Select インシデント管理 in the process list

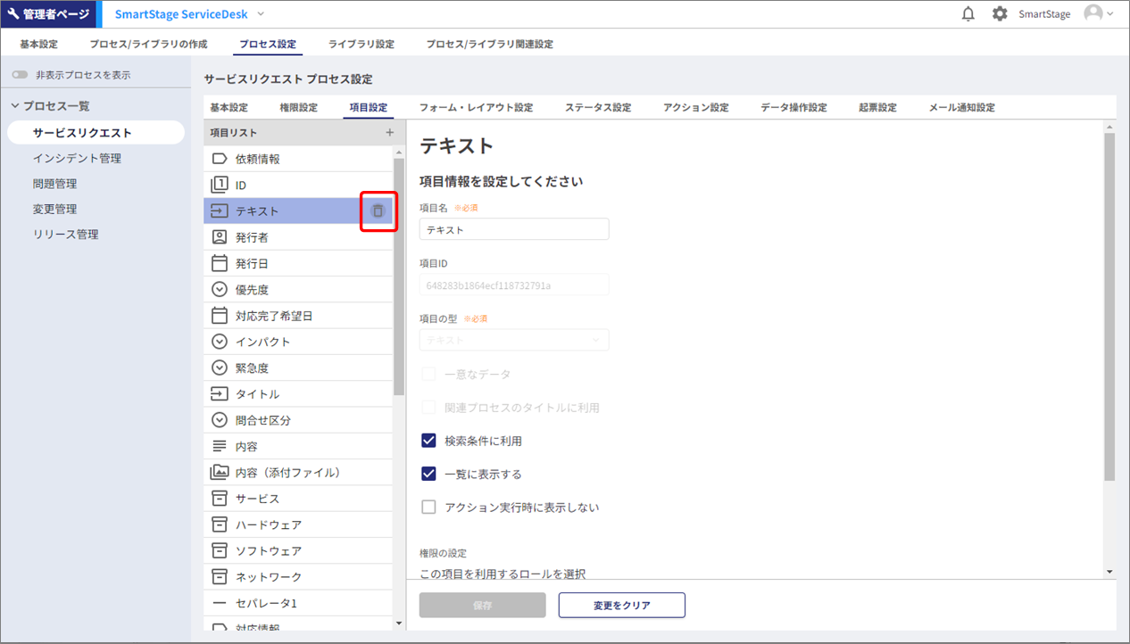coord(77,159)
